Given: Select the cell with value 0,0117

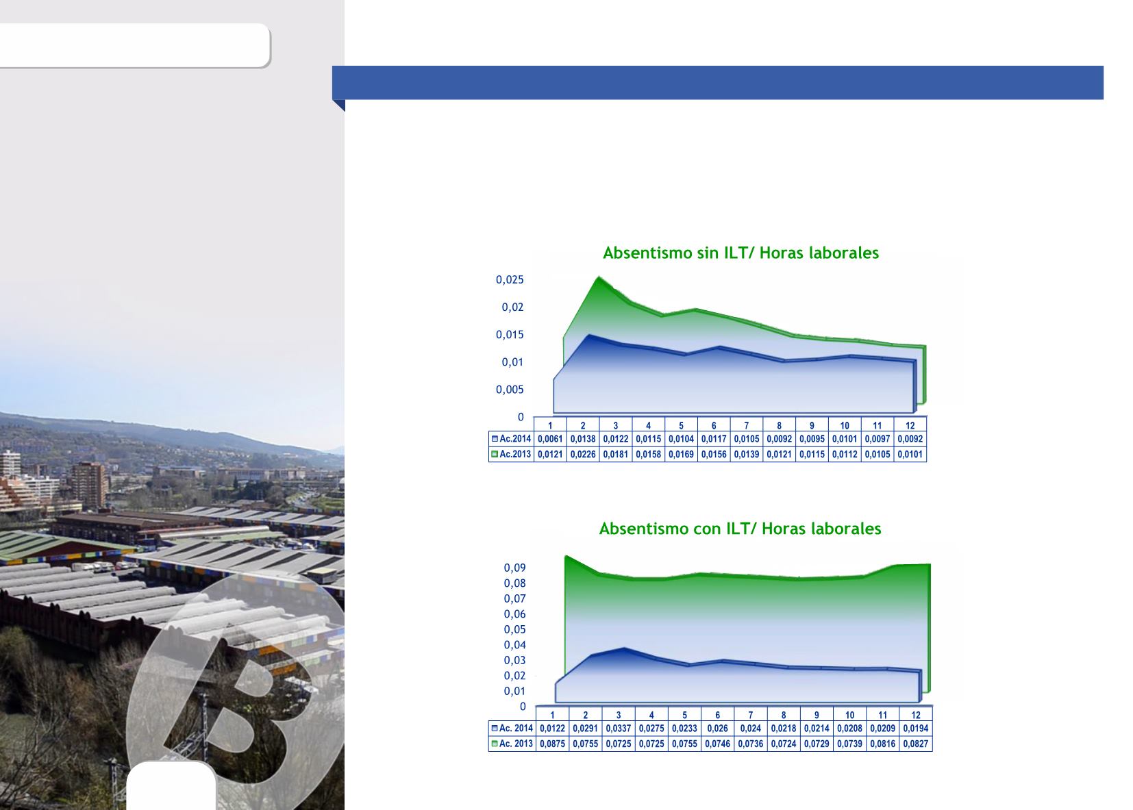Looking at the screenshot, I should coord(714,439).
